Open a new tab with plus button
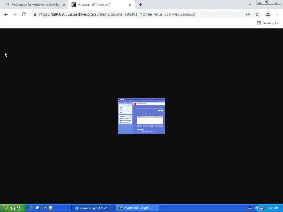The height and width of the screenshot is (212, 283). click(x=141, y=5)
